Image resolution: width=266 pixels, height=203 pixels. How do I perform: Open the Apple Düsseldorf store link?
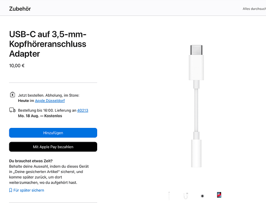(x=50, y=101)
